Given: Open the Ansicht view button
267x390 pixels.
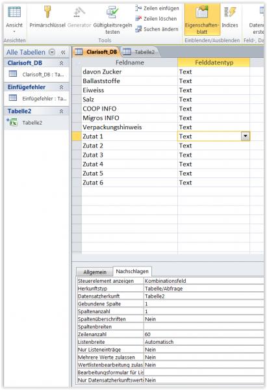Looking at the screenshot, I should pos(14,19).
